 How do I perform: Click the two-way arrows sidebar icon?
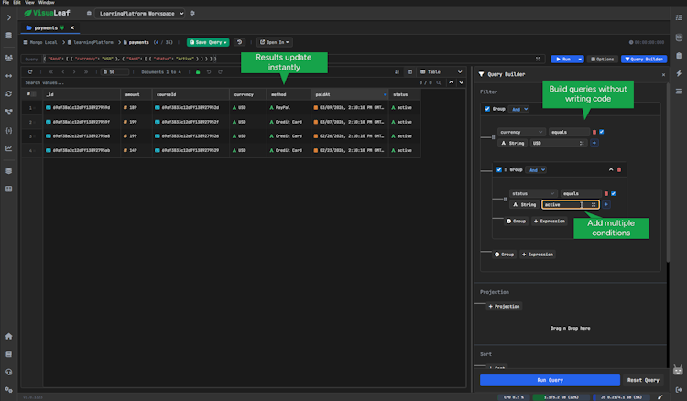9,76
